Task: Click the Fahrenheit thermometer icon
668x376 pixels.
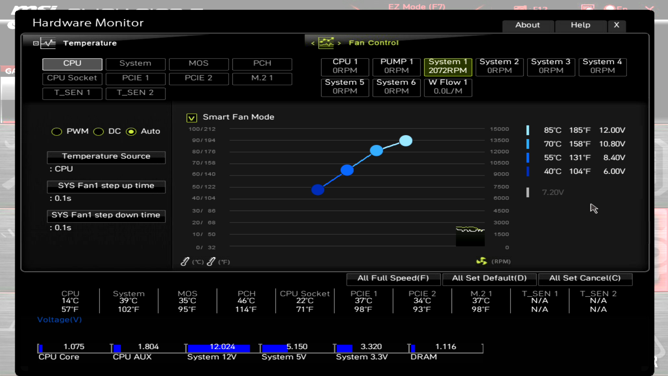Action: [x=211, y=261]
